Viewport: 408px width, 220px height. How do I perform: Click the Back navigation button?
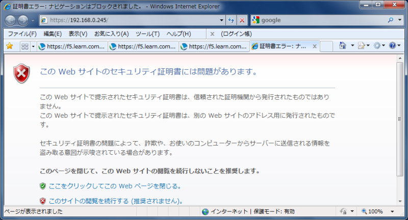click(x=11, y=20)
